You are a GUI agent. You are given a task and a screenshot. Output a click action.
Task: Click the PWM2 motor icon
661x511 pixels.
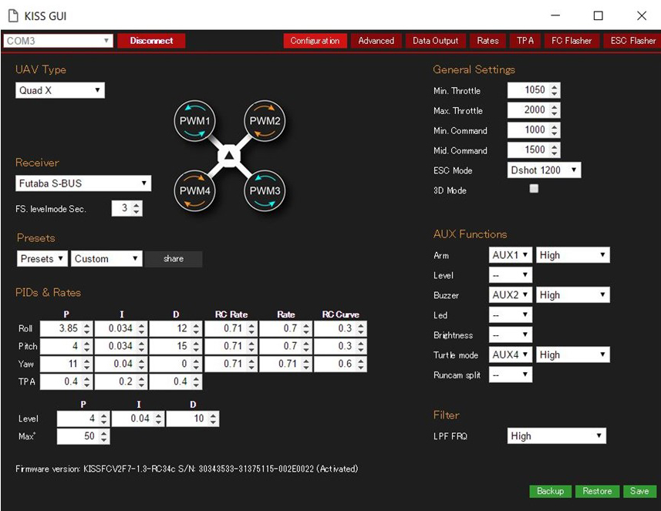coord(265,121)
